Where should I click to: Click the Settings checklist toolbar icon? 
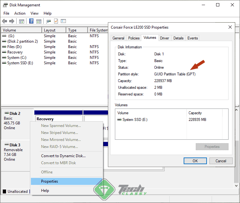[x=63, y=21]
